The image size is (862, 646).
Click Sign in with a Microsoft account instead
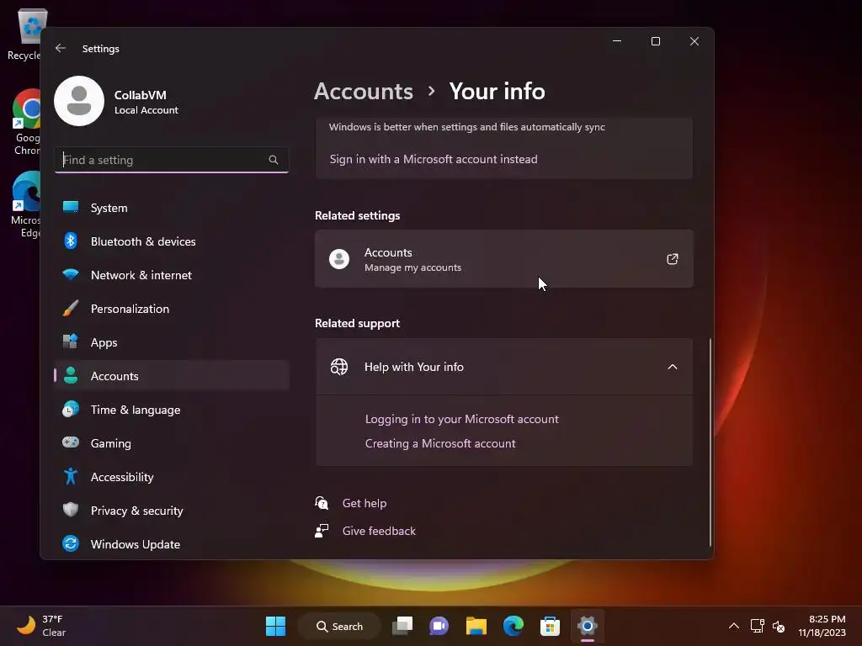point(434,159)
